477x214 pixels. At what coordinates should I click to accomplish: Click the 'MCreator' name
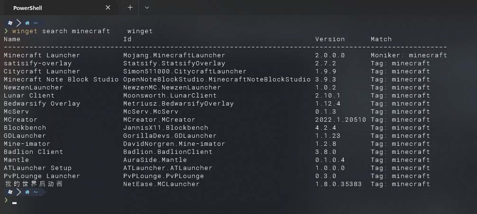tap(21, 120)
